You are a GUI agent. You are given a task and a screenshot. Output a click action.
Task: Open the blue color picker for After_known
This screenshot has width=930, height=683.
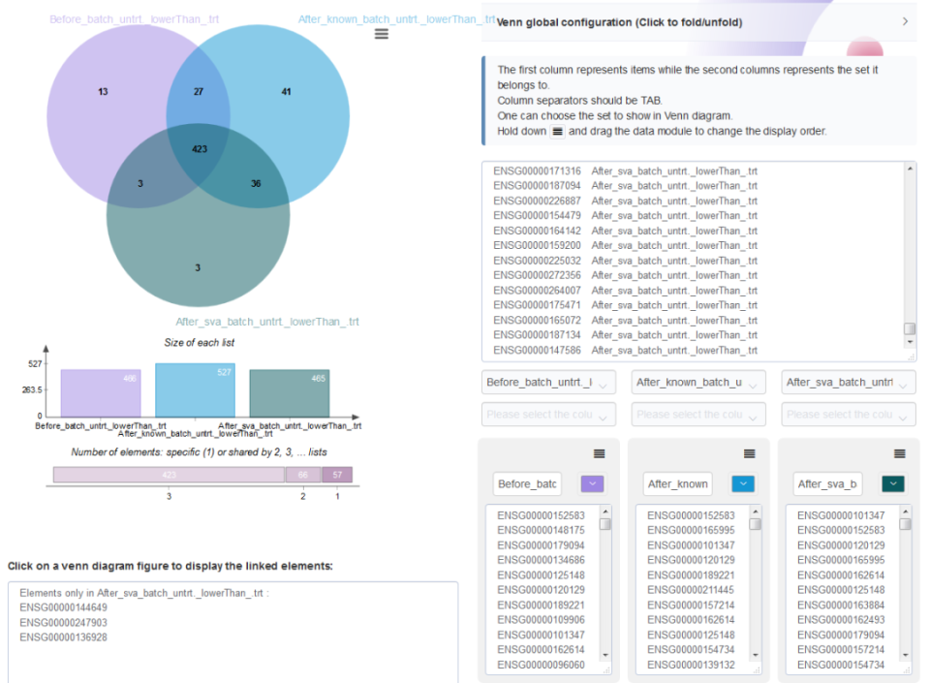[743, 483]
